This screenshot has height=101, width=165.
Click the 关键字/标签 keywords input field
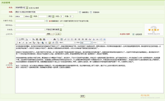point(30,21)
